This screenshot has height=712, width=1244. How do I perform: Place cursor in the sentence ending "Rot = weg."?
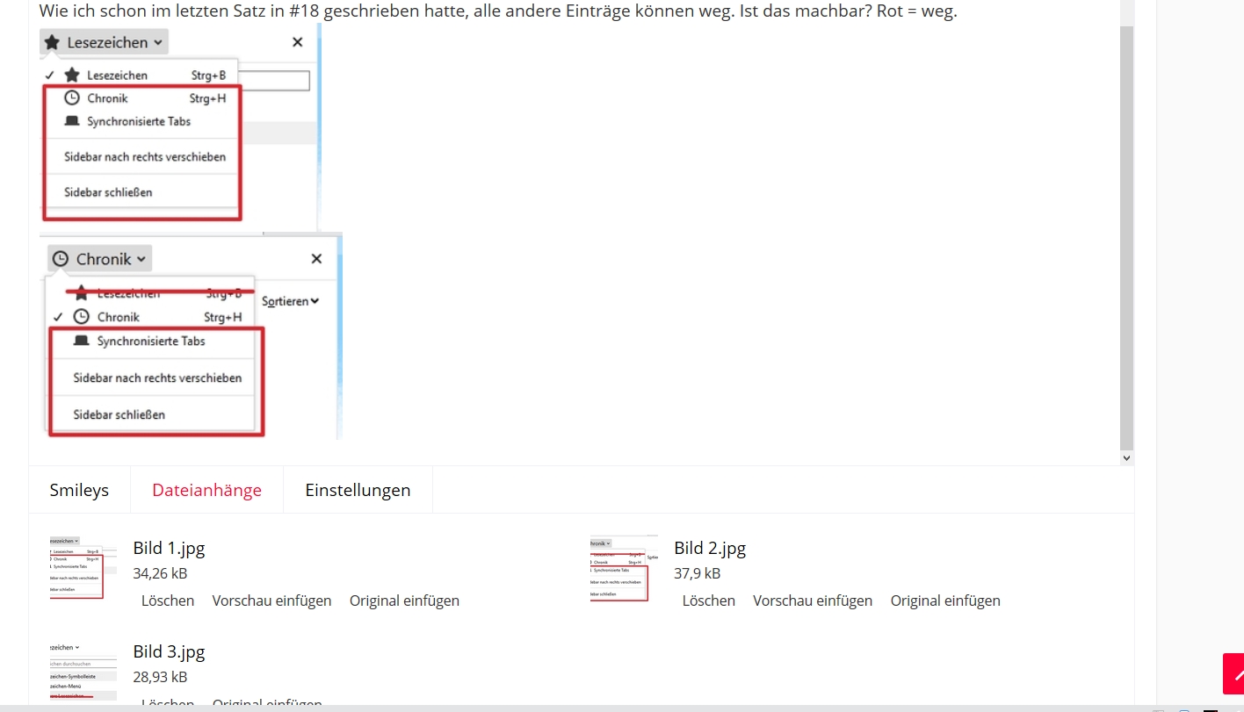pyautogui.click(x=497, y=11)
